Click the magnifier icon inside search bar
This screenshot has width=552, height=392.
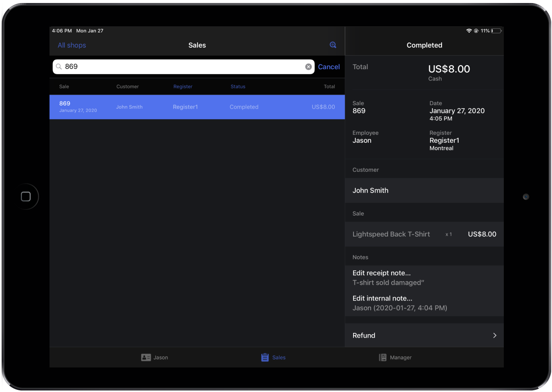click(x=59, y=67)
